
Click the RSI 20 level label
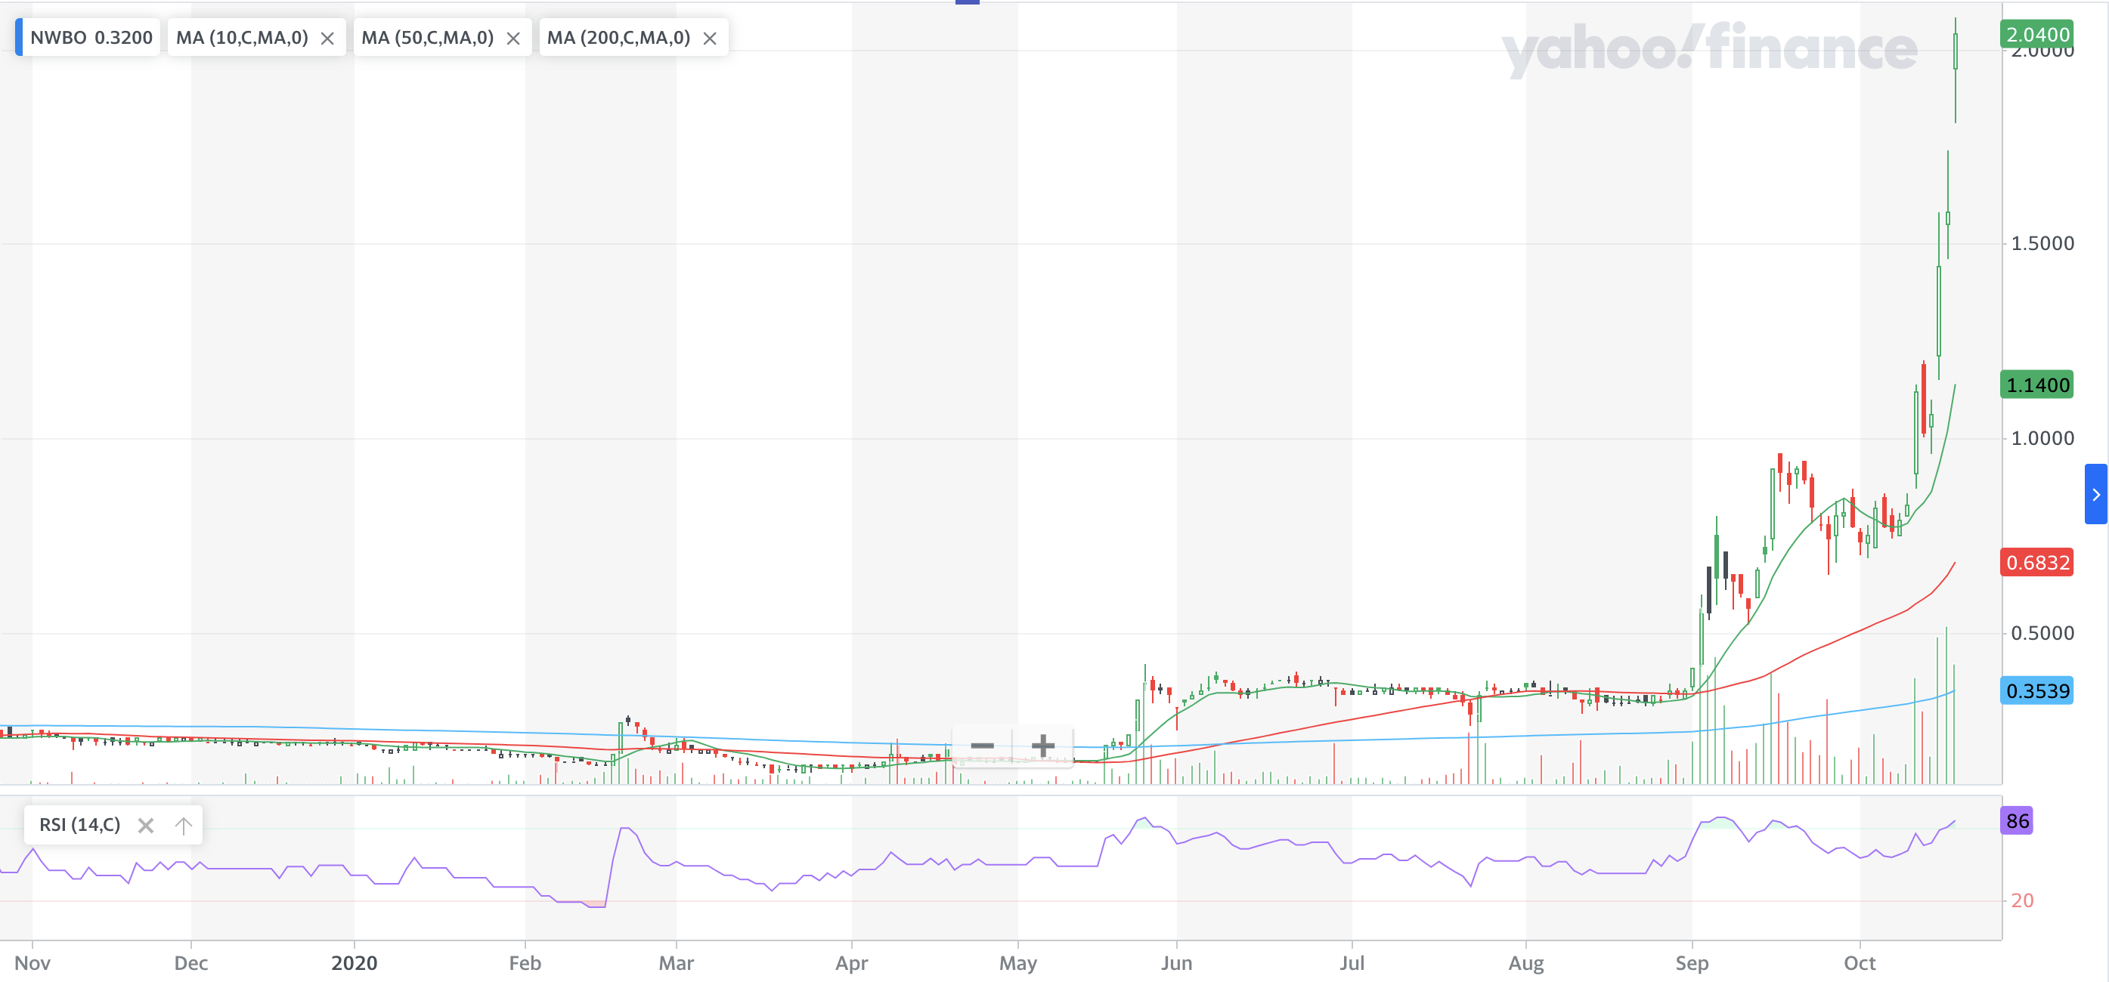point(2022,901)
